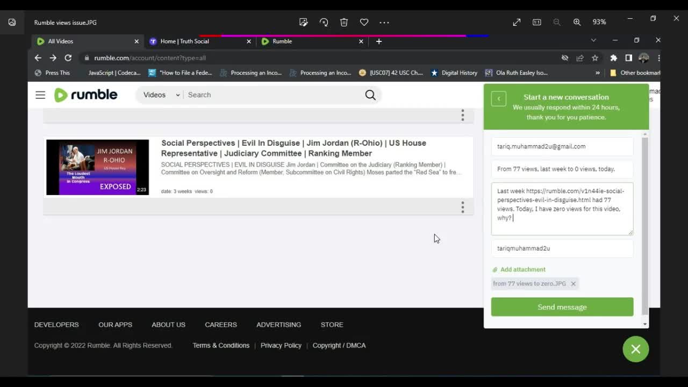Click the username field tariqmuhammad2u
The width and height of the screenshot is (688, 387).
[x=562, y=248]
